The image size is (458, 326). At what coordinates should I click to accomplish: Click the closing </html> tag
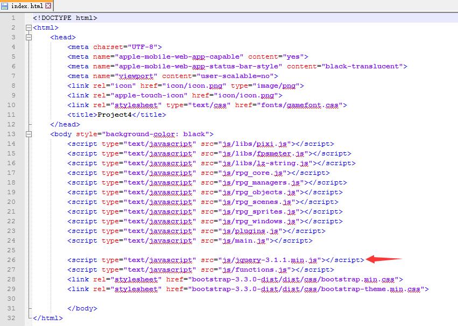click(47, 318)
